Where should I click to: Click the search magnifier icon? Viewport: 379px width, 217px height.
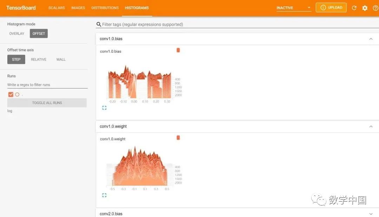[99, 24]
